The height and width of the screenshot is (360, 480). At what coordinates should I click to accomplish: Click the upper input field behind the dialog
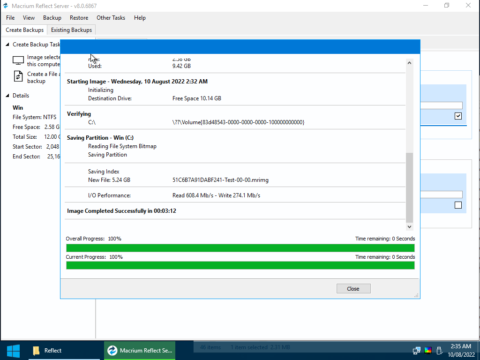[x=441, y=105]
